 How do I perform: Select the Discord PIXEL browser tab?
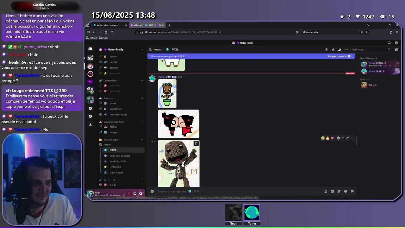click(147, 25)
